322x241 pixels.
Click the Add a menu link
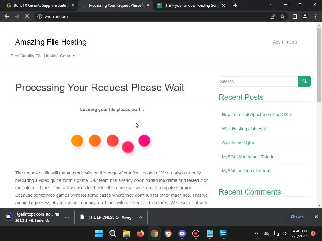(x=285, y=42)
